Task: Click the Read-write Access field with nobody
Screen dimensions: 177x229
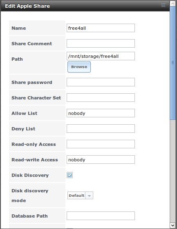Action: 101,159
